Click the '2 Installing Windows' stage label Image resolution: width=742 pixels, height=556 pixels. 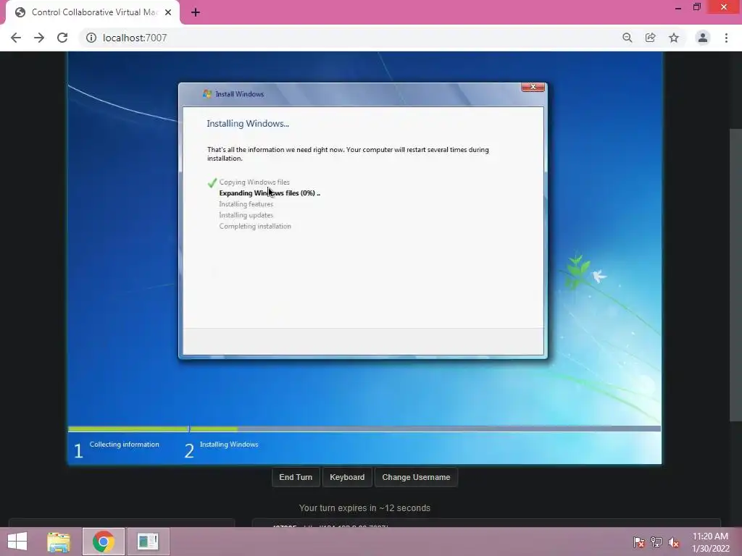click(221, 449)
